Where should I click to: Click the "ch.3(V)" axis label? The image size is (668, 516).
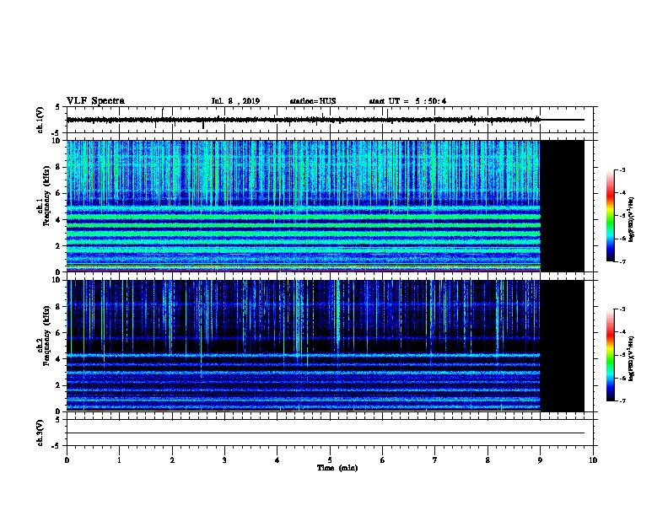40,433
